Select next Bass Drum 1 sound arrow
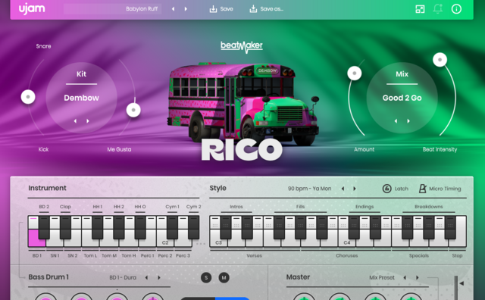 click(159, 277)
